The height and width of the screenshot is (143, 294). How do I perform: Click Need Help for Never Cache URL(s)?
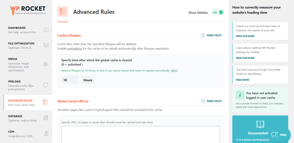tap(214, 101)
